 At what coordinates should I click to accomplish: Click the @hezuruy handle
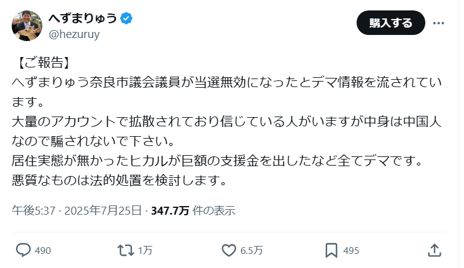click(x=74, y=34)
